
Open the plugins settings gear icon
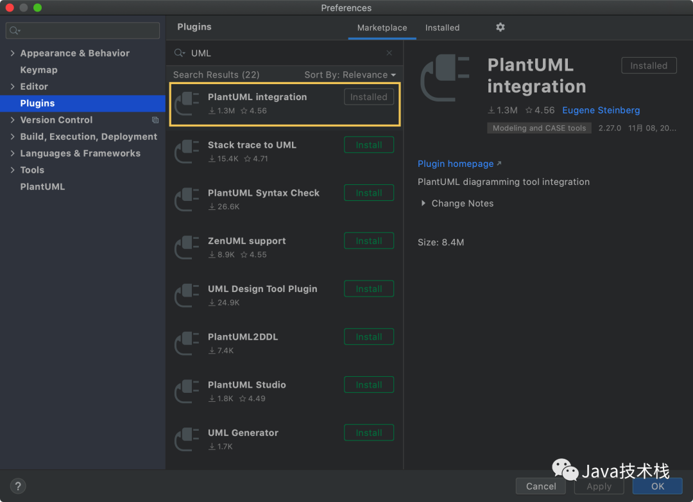[500, 28]
